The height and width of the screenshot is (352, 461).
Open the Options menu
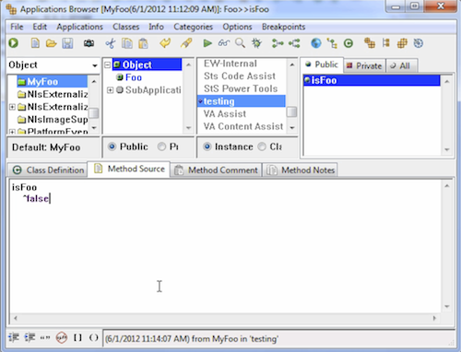(237, 27)
